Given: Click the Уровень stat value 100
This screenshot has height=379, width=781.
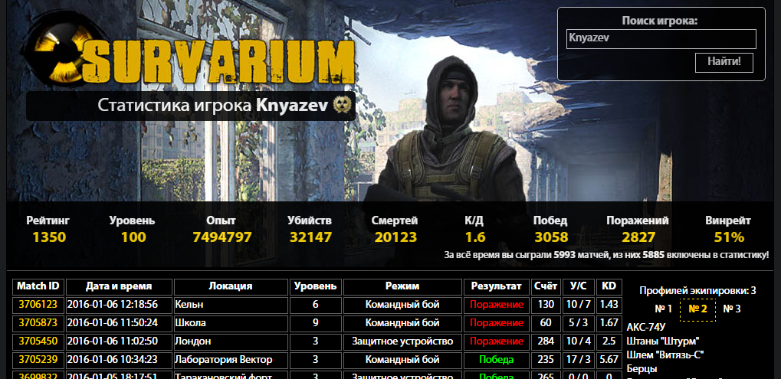Looking at the screenshot, I should pyautogui.click(x=133, y=237).
